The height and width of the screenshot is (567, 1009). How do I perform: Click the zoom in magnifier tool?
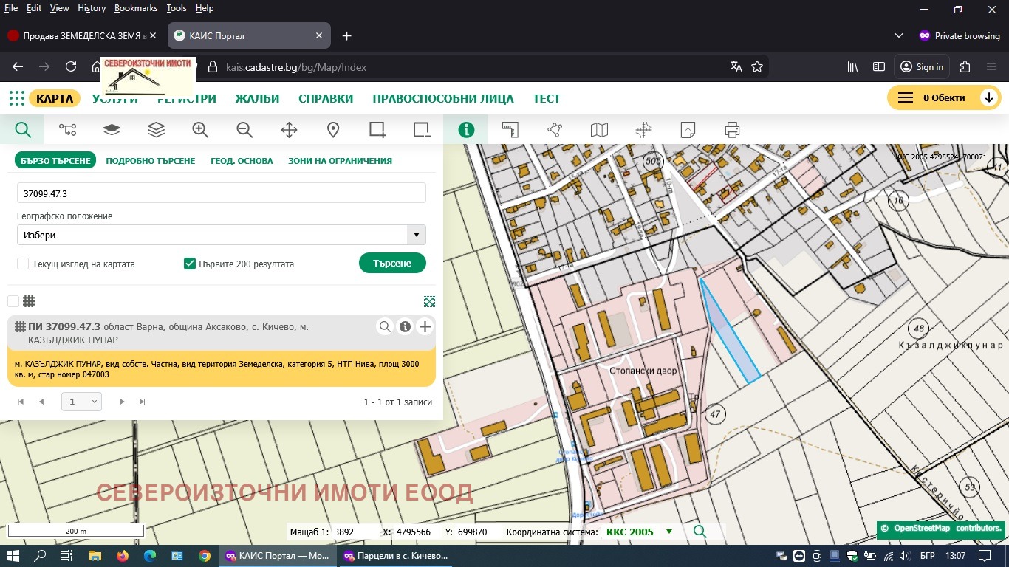coord(200,130)
